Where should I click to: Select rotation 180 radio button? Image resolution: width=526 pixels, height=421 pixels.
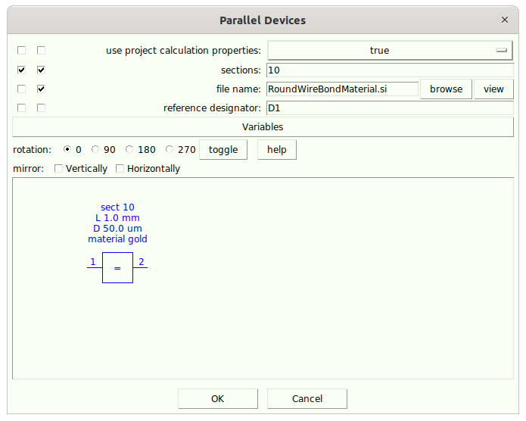click(x=129, y=149)
